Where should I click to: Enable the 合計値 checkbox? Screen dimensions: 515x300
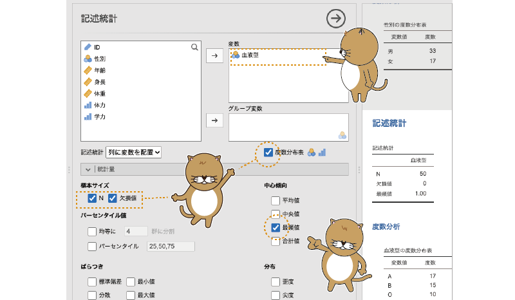click(276, 241)
